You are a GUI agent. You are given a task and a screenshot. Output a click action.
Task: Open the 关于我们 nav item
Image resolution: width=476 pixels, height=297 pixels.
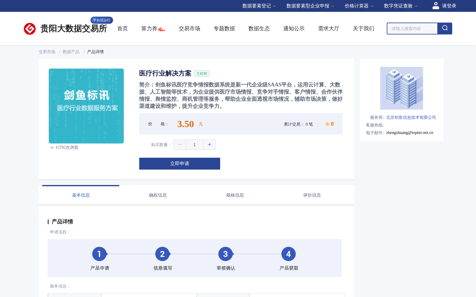pos(364,29)
